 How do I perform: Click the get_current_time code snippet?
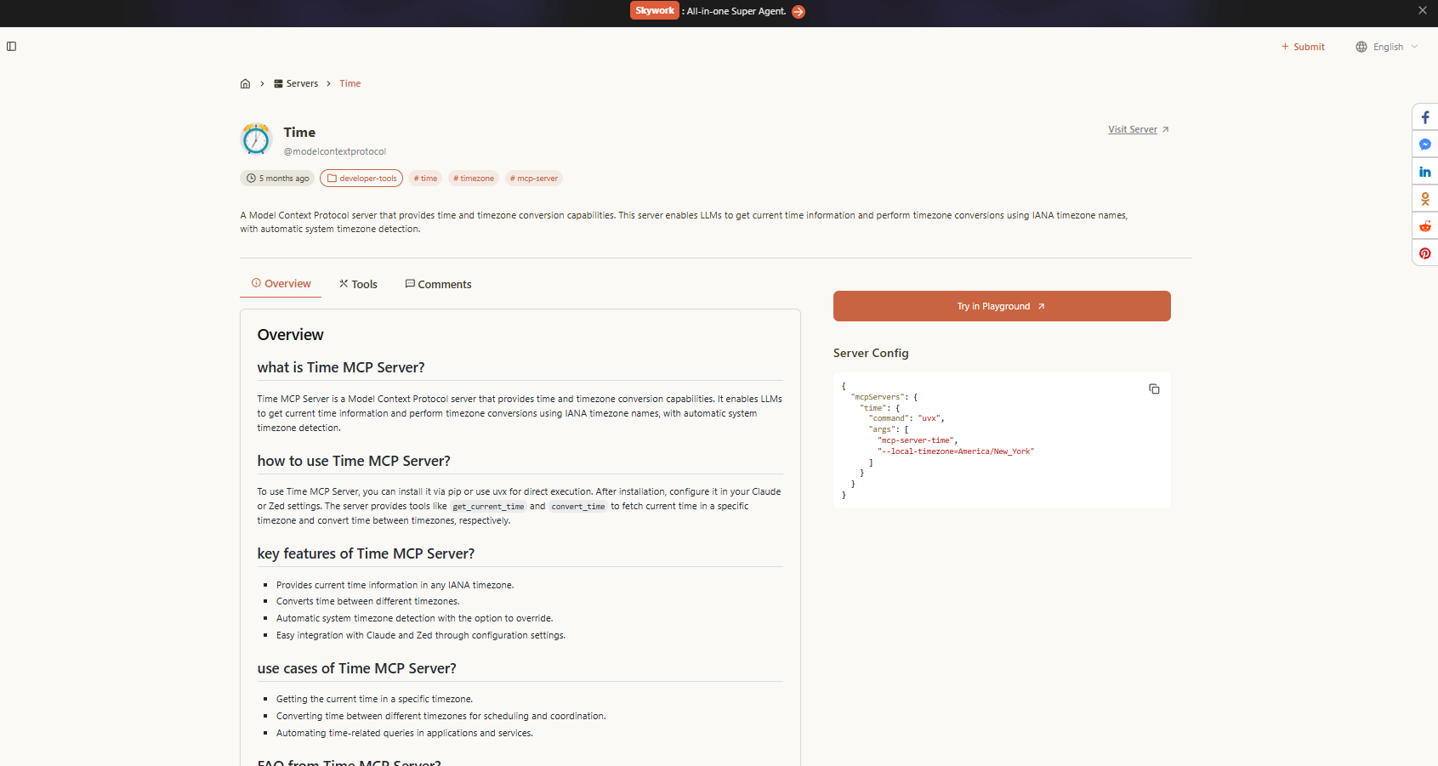[488, 507]
